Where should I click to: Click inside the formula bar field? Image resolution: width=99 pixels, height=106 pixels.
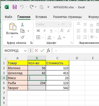(x=76, y=51)
